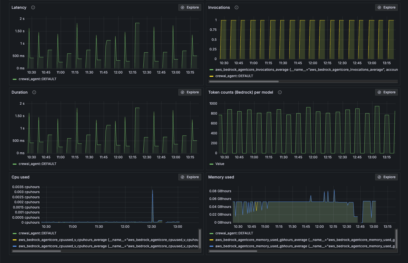The image size is (408, 263).
Task: Click the yellow color swatch in the Memory used legend
Action: click(211, 240)
